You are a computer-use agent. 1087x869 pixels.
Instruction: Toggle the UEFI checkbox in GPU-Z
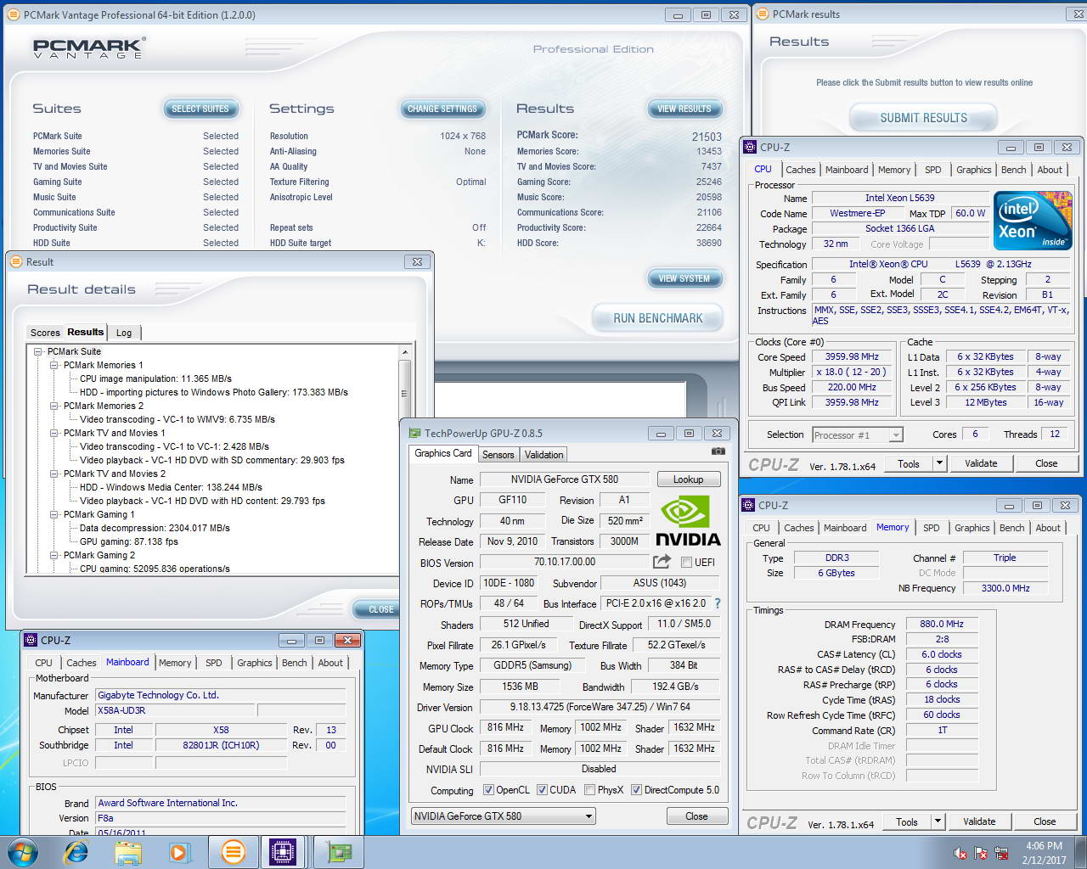(687, 562)
